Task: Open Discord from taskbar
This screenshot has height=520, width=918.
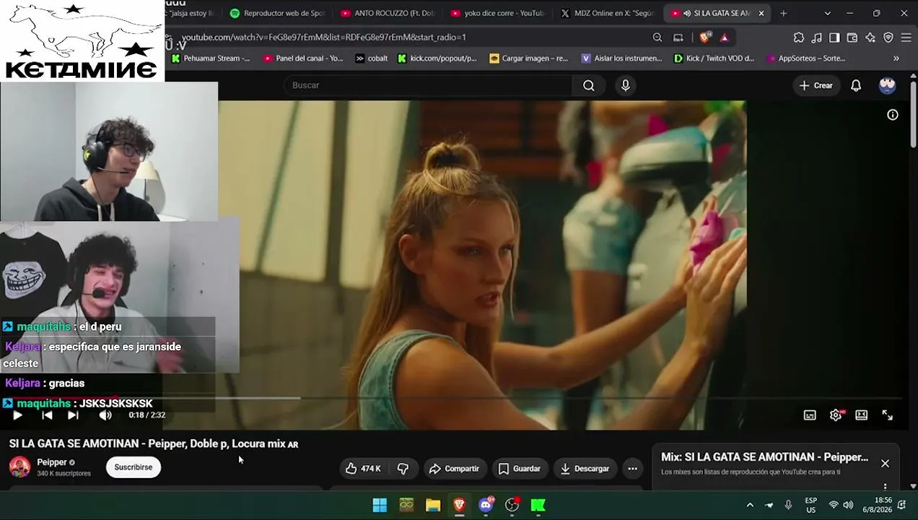Action: pyautogui.click(x=486, y=506)
